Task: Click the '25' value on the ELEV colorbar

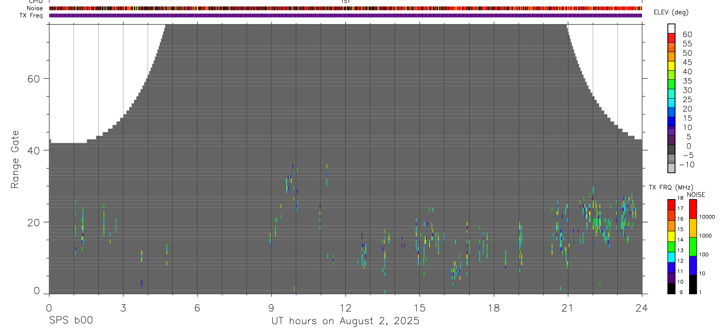Action: [x=687, y=100]
